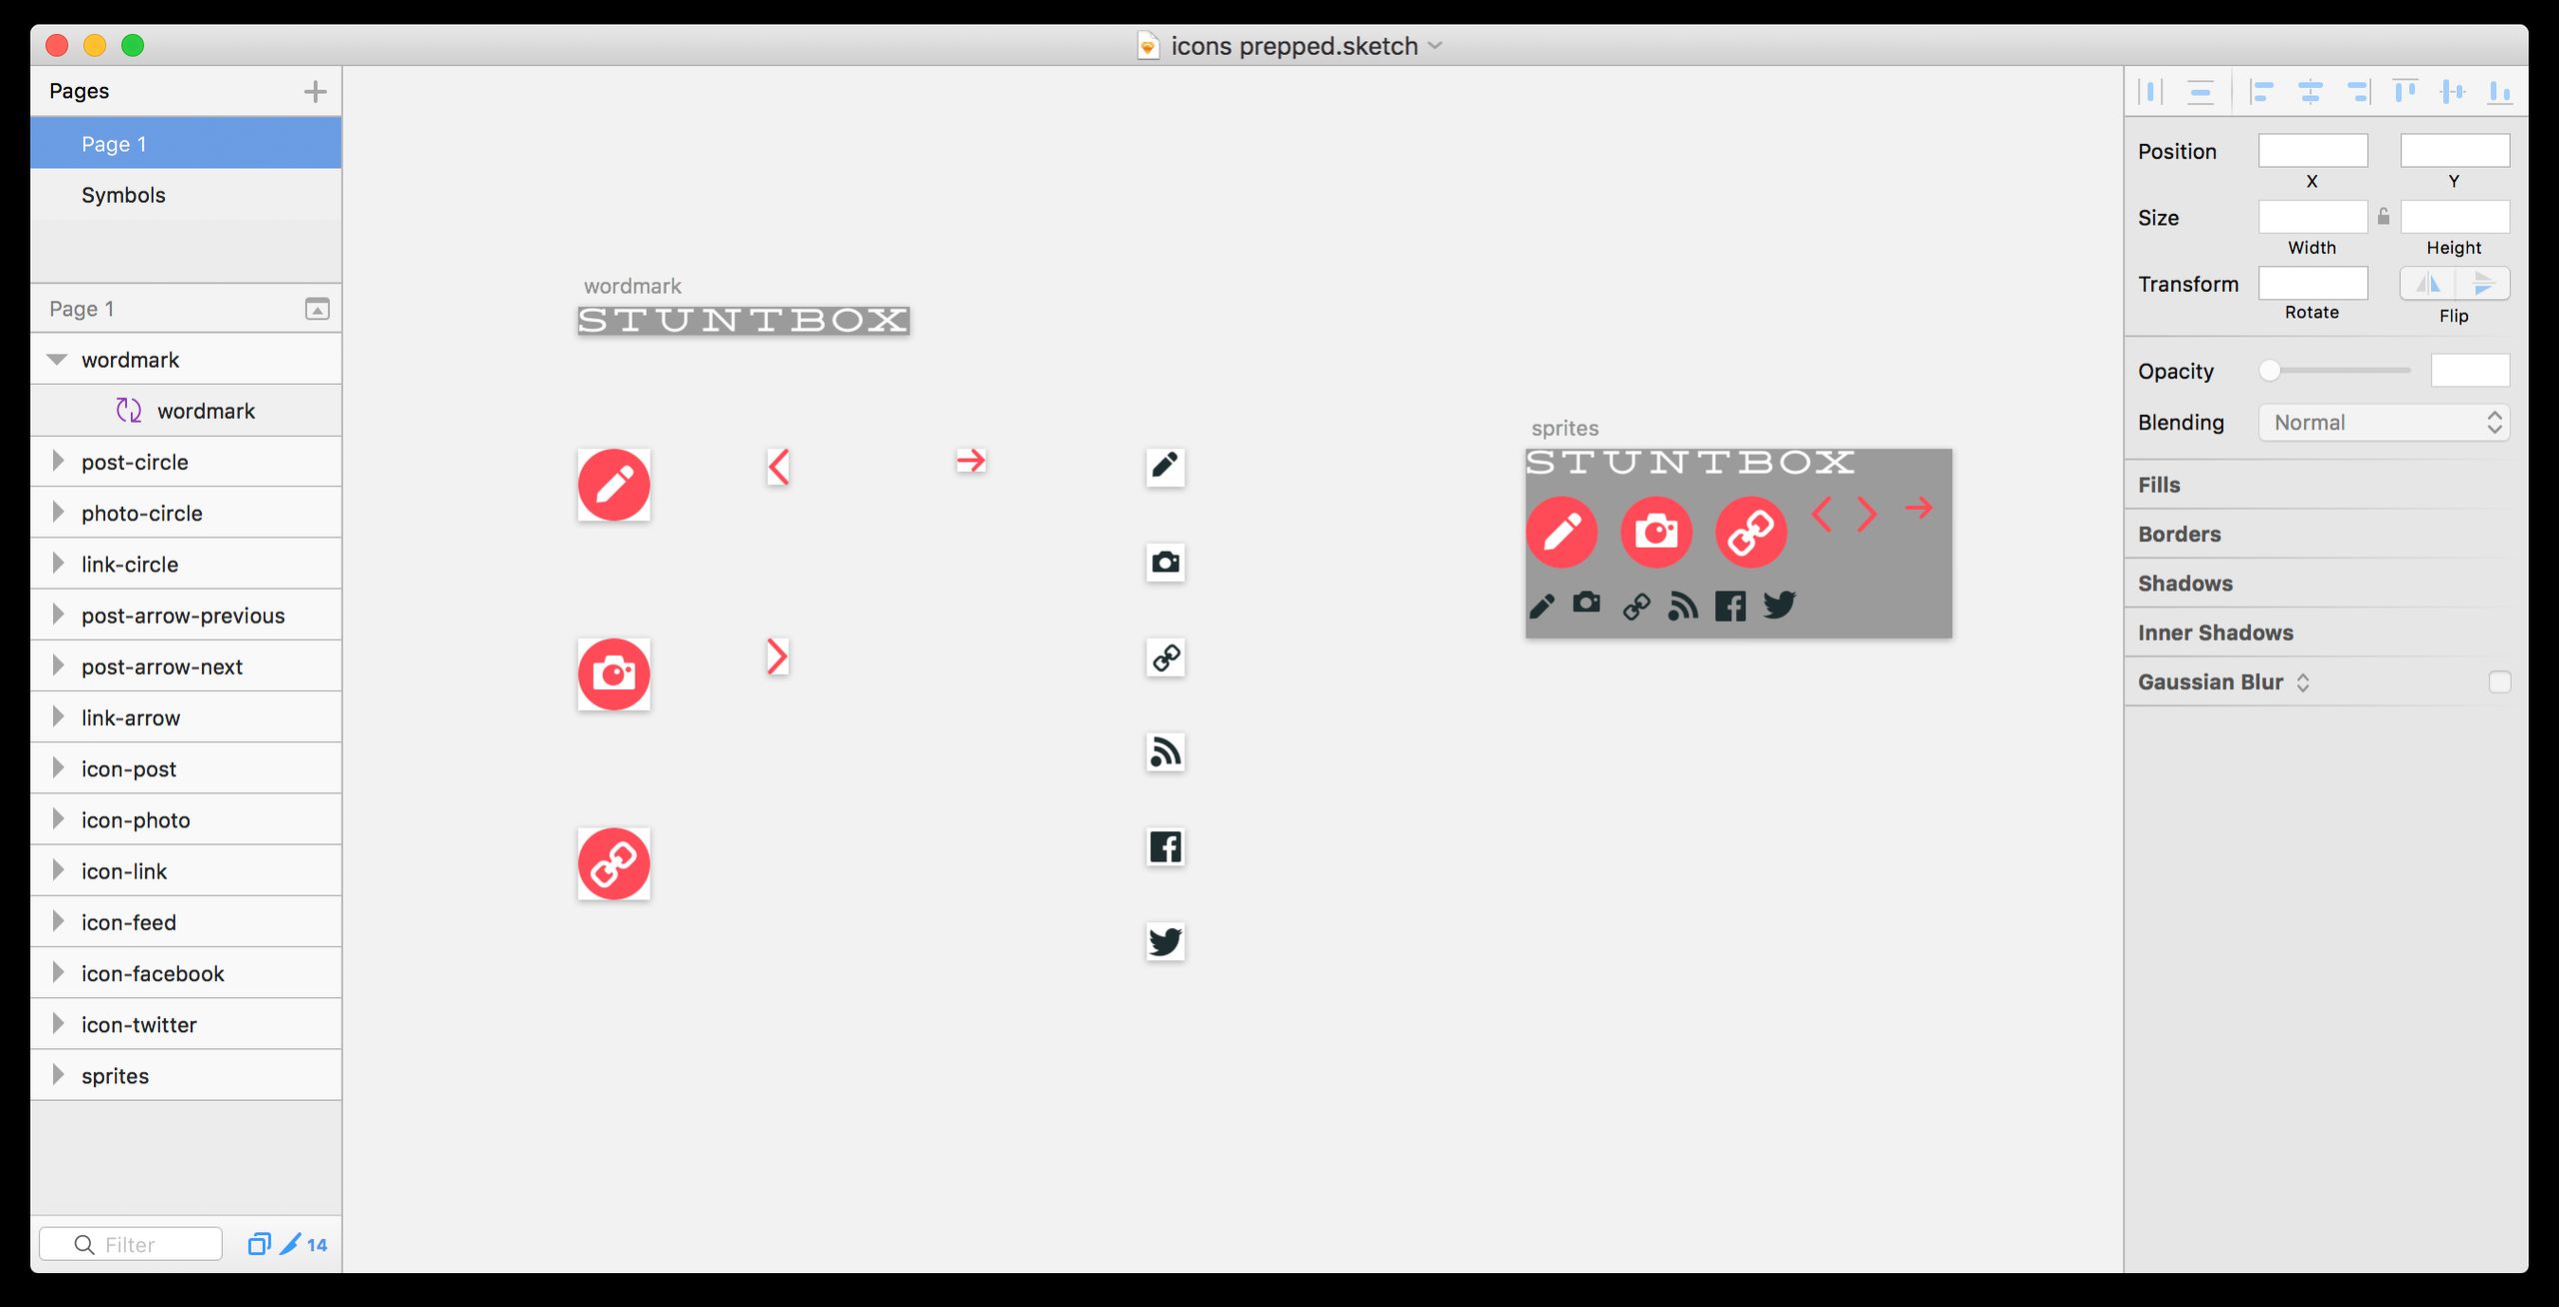Click the Align Top icon in the inspector
Image resolution: width=2559 pixels, height=1307 pixels.
2406,92
